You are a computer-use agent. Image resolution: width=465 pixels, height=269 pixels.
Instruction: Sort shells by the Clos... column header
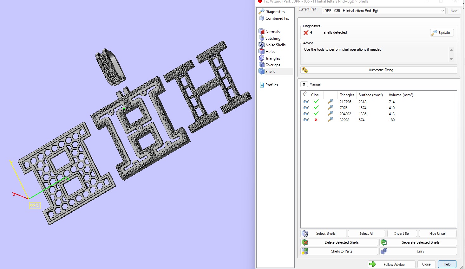pos(317,95)
